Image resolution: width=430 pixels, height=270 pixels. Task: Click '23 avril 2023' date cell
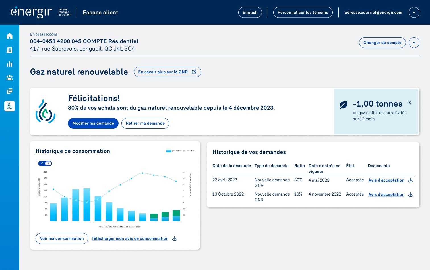225,180
